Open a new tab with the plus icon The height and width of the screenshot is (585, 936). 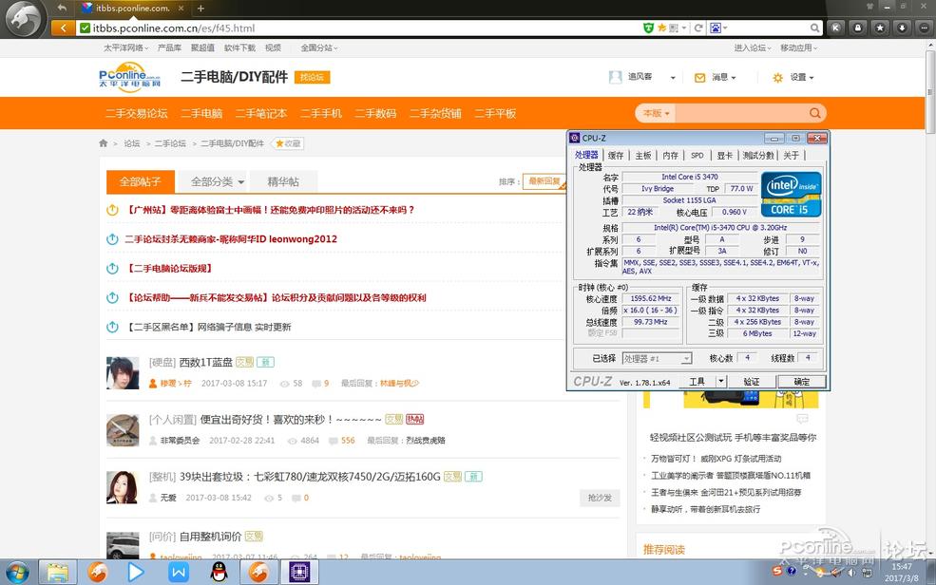point(201,9)
